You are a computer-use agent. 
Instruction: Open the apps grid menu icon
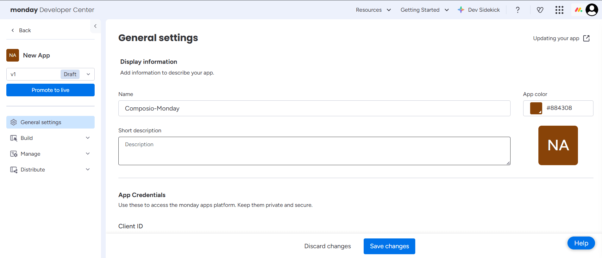pos(559,10)
